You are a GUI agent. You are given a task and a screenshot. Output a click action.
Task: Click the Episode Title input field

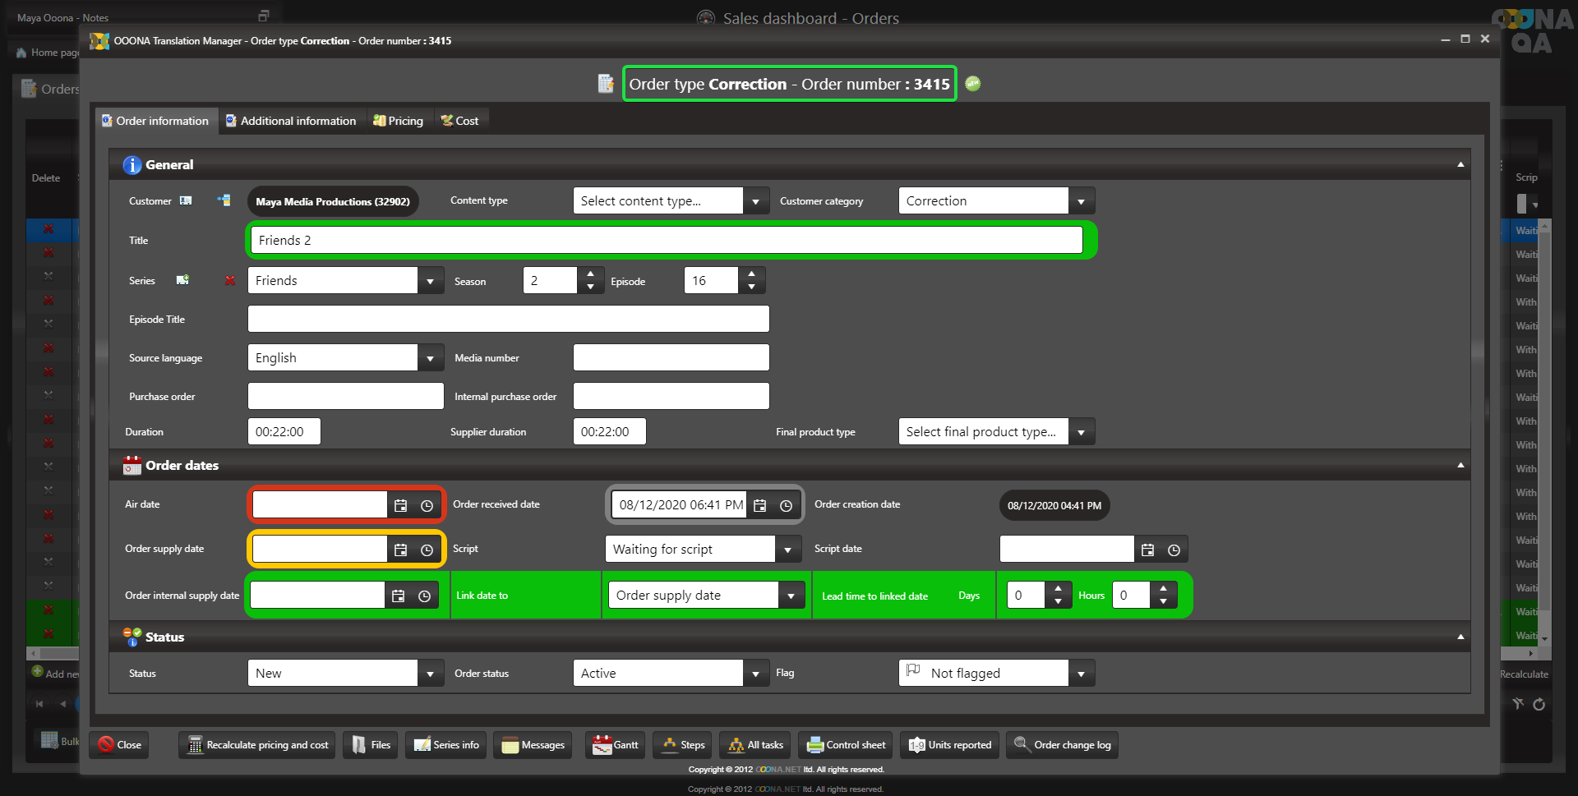(x=508, y=320)
